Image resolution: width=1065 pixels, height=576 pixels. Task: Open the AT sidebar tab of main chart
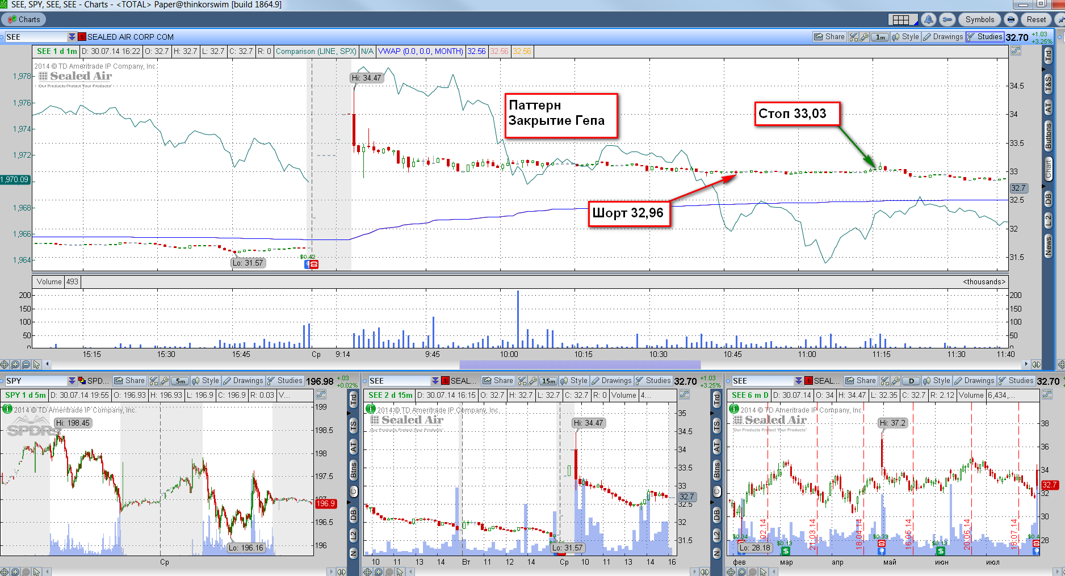(x=1048, y=107)
